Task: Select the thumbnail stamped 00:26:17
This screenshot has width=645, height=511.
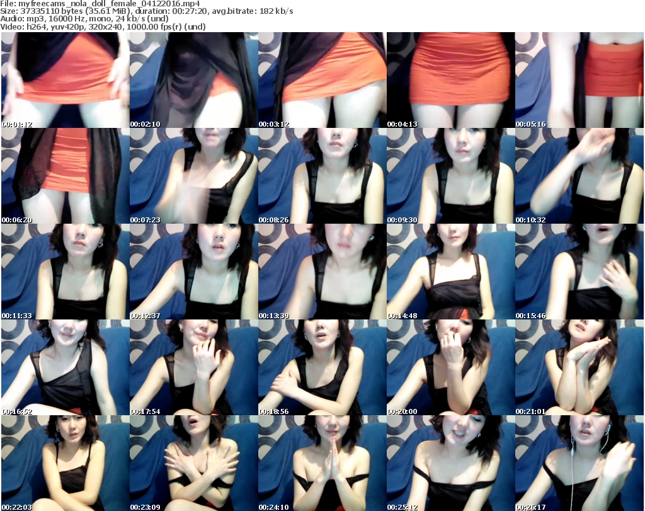Action: point(579,463)
